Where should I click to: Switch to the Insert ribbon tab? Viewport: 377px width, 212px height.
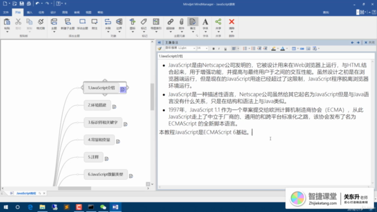29,12
